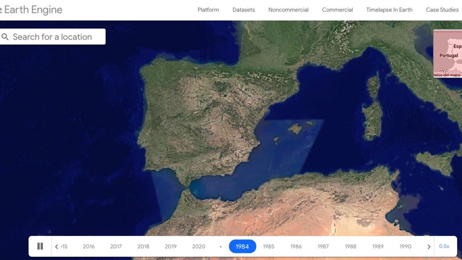Click the Earth Engine logo
This screenshot has width=462, height=260.
31,10
